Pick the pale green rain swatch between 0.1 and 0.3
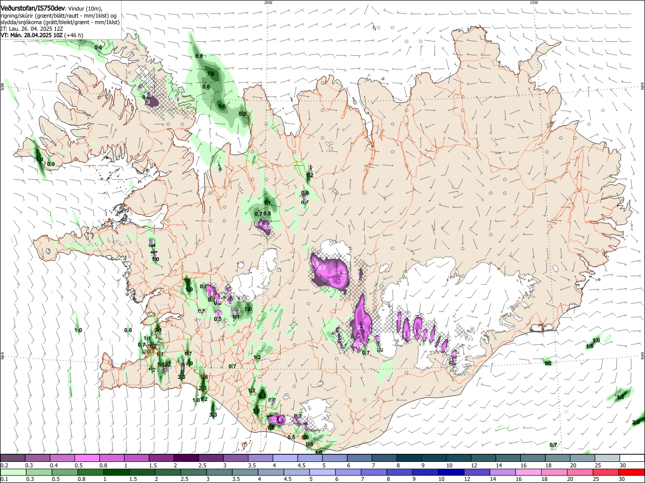This screenshot has height=483, width=645. click(13, 472)
